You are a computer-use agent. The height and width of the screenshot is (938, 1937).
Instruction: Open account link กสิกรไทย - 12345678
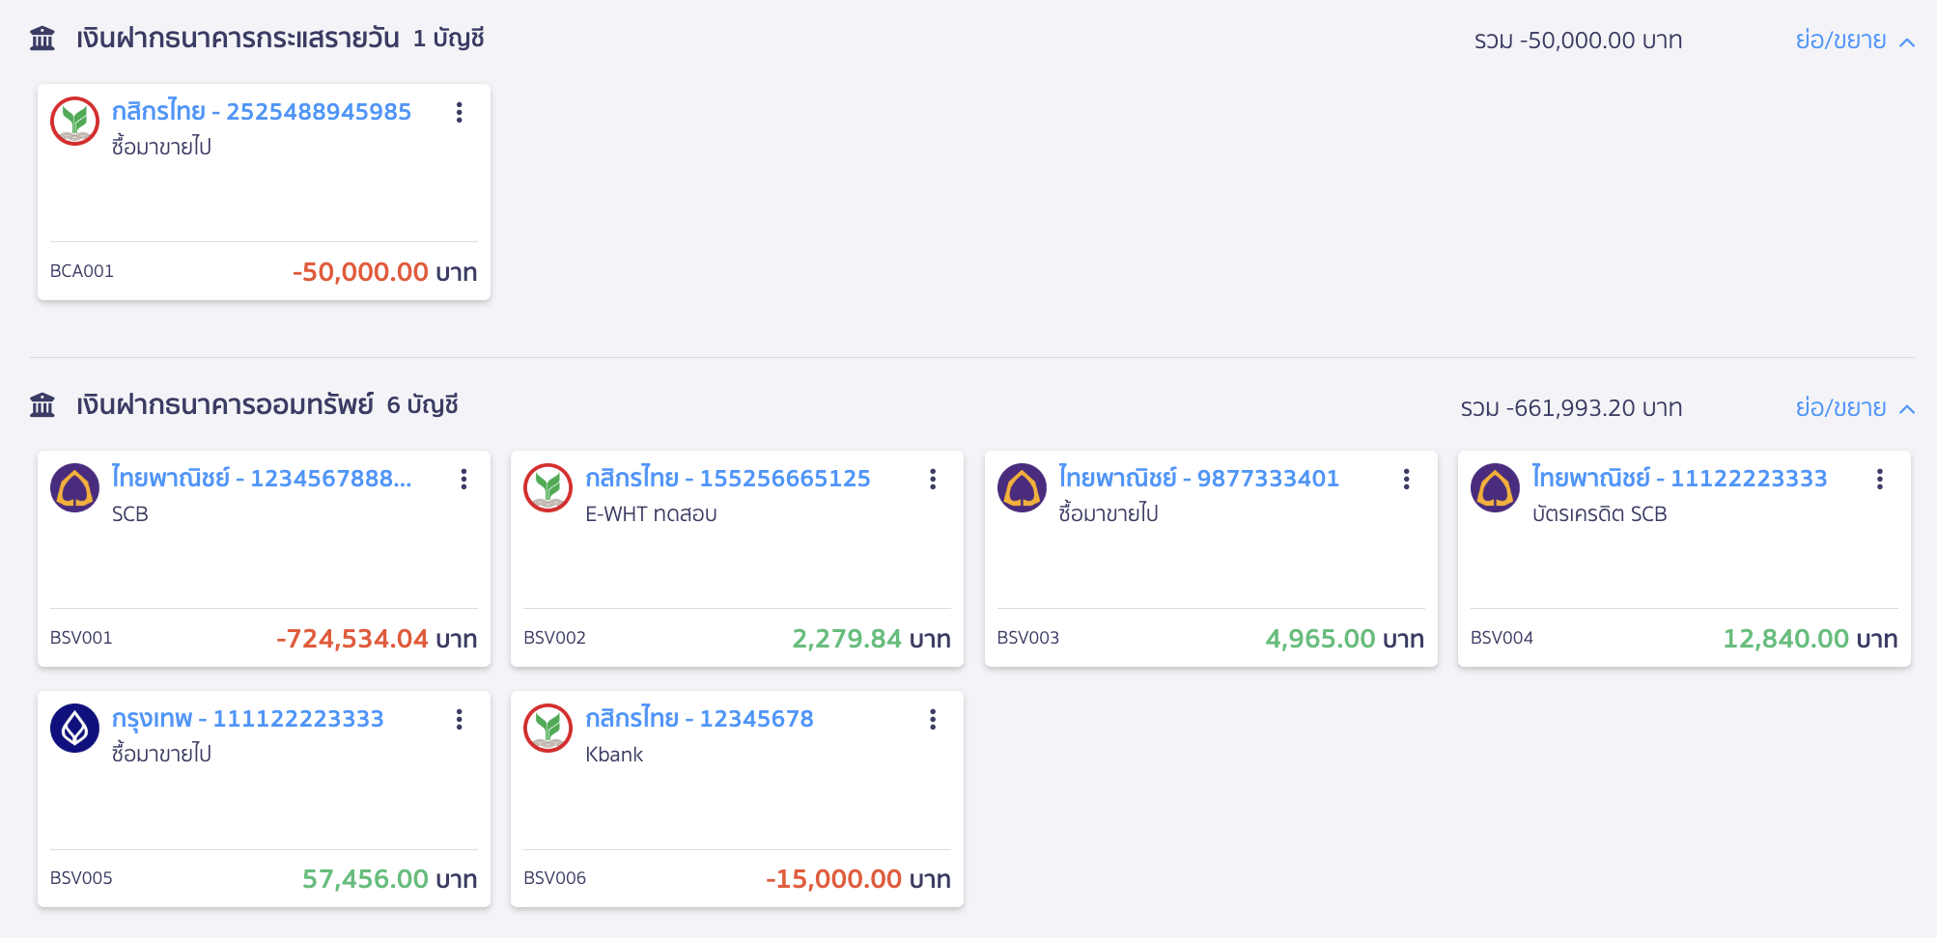click(x=699, y=719)
